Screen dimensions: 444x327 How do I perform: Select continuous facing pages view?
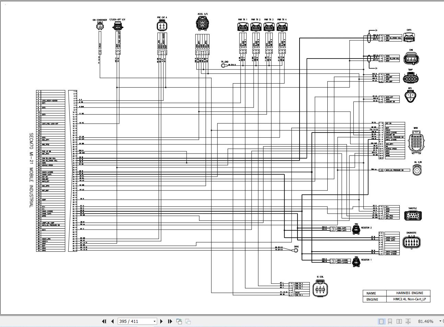point(408,321)
